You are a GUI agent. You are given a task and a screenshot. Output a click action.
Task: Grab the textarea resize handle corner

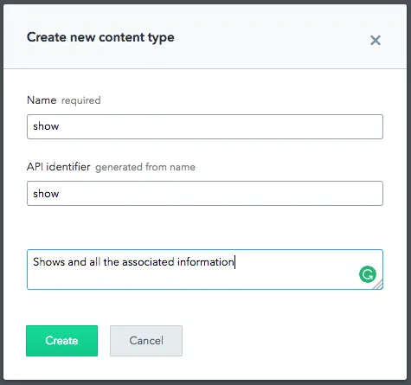378,285
